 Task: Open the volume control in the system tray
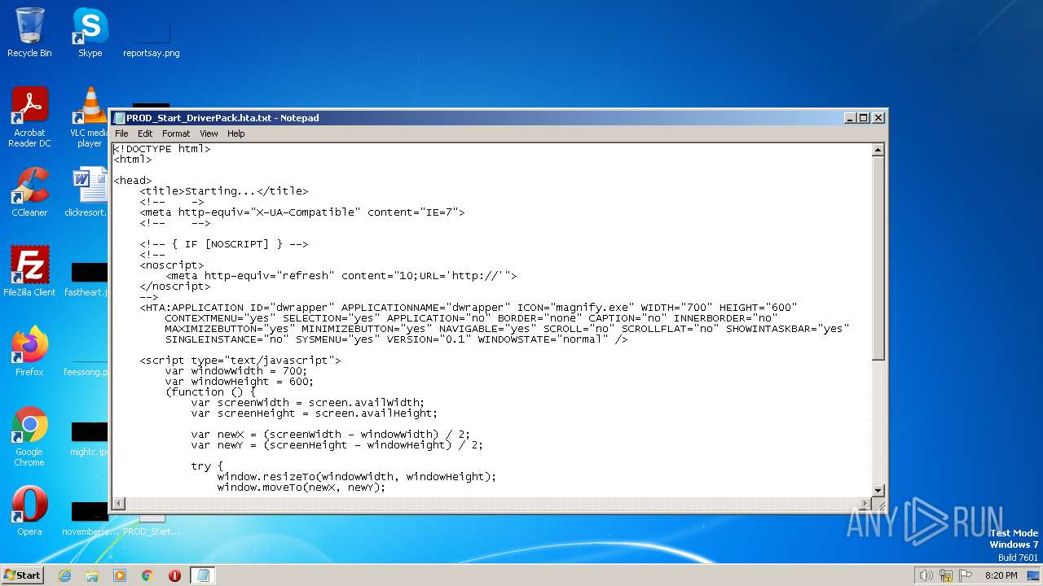coord(926,575)
